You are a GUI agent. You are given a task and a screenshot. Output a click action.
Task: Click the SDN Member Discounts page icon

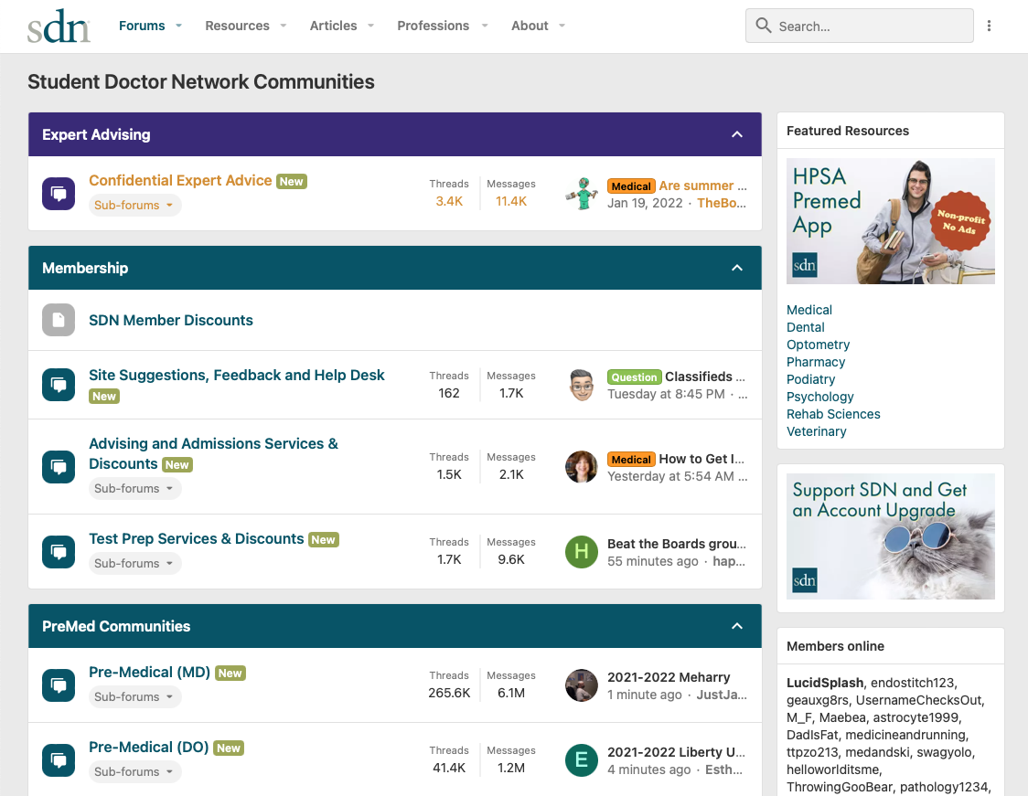coord(59,320)
